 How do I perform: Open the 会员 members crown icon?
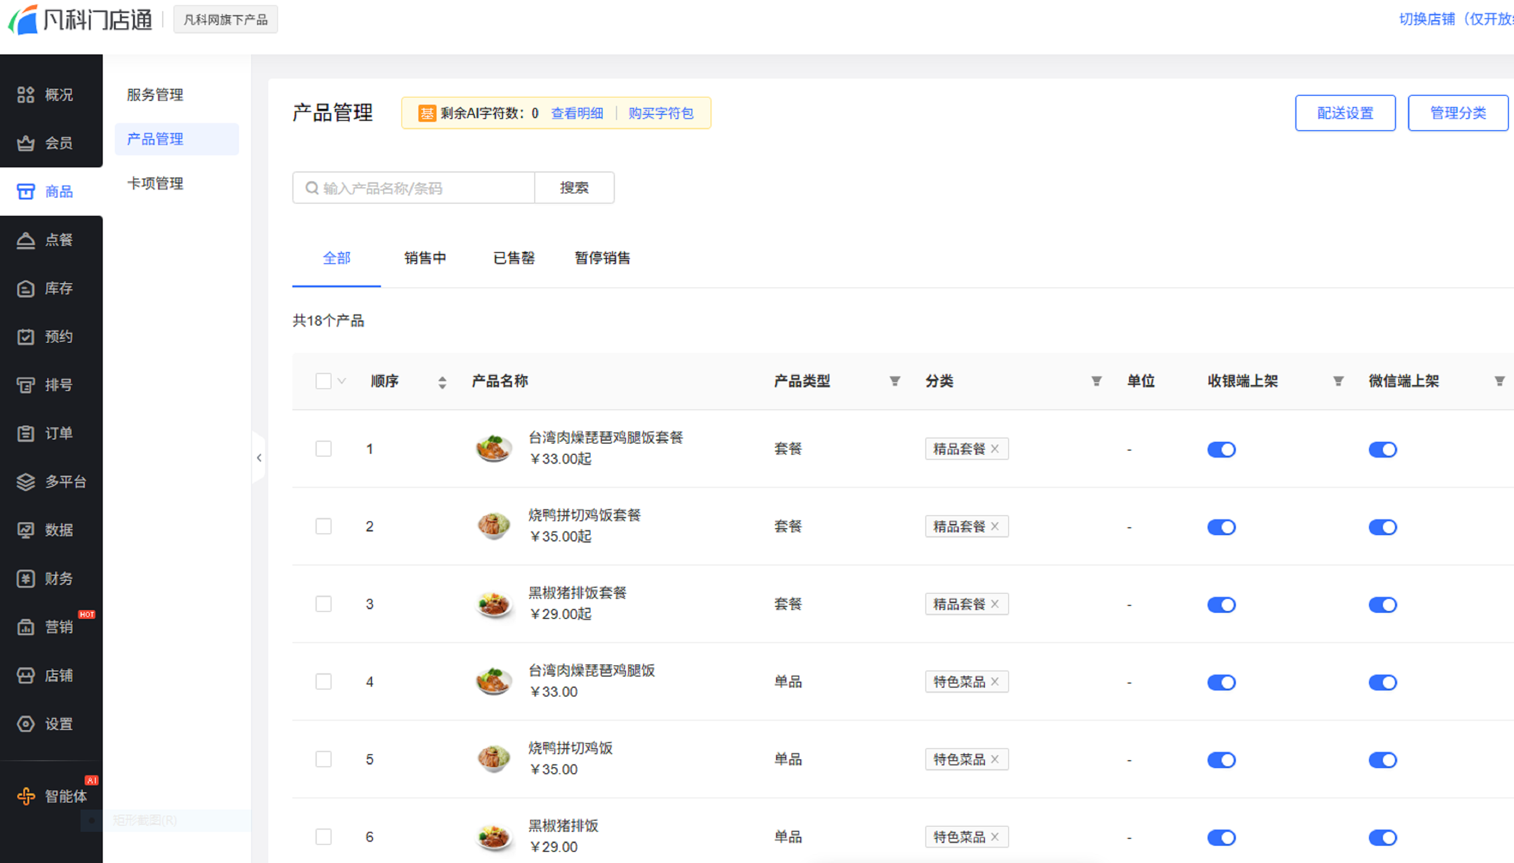pyautogui.click(x=26, y=143)
